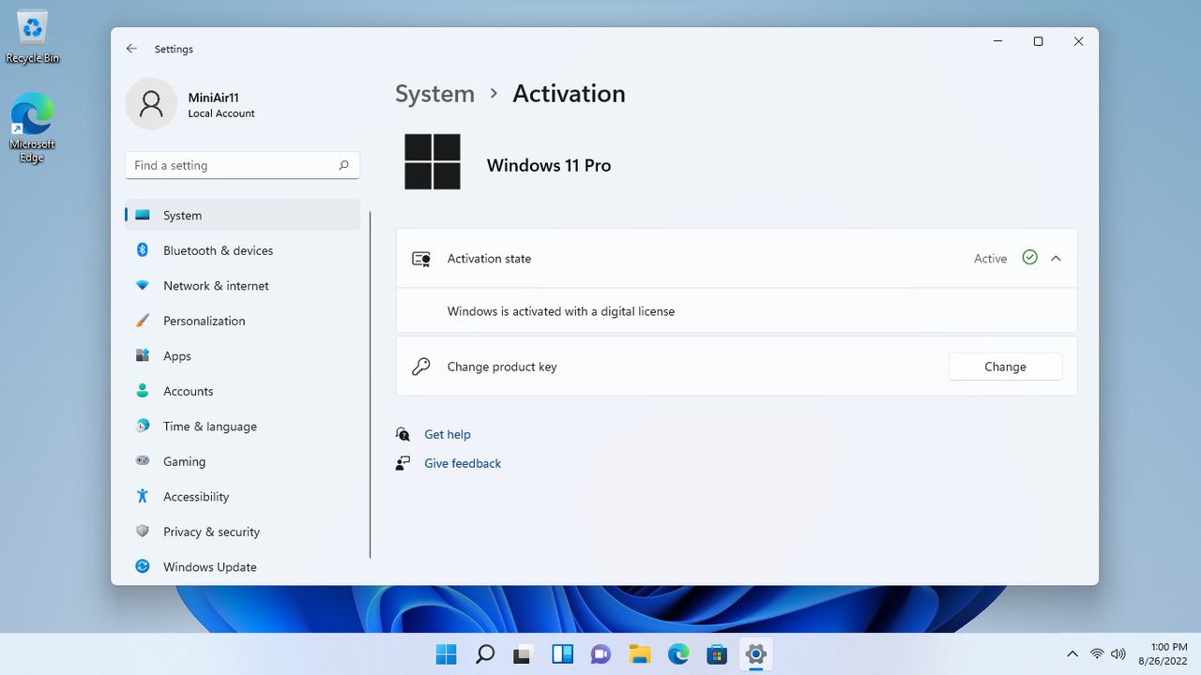Image resolution: width=1201 pixels, height=675 pixels.
Task: Show hidden icons in system tray
Action: pos(1072,653)
